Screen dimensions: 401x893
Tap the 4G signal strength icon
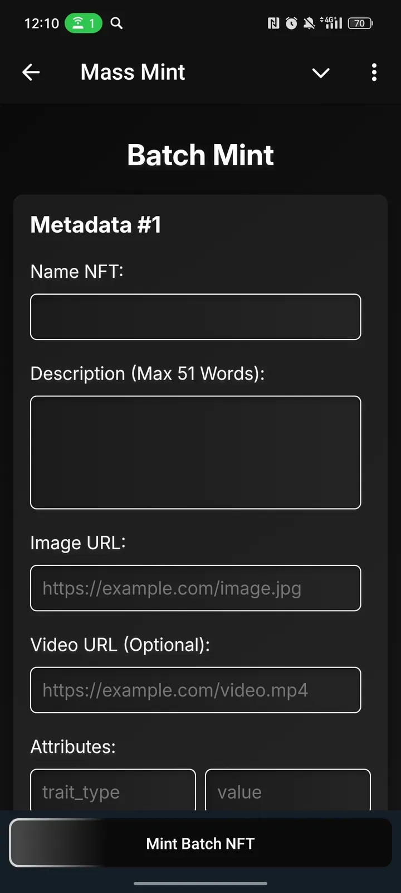(331, 23)
